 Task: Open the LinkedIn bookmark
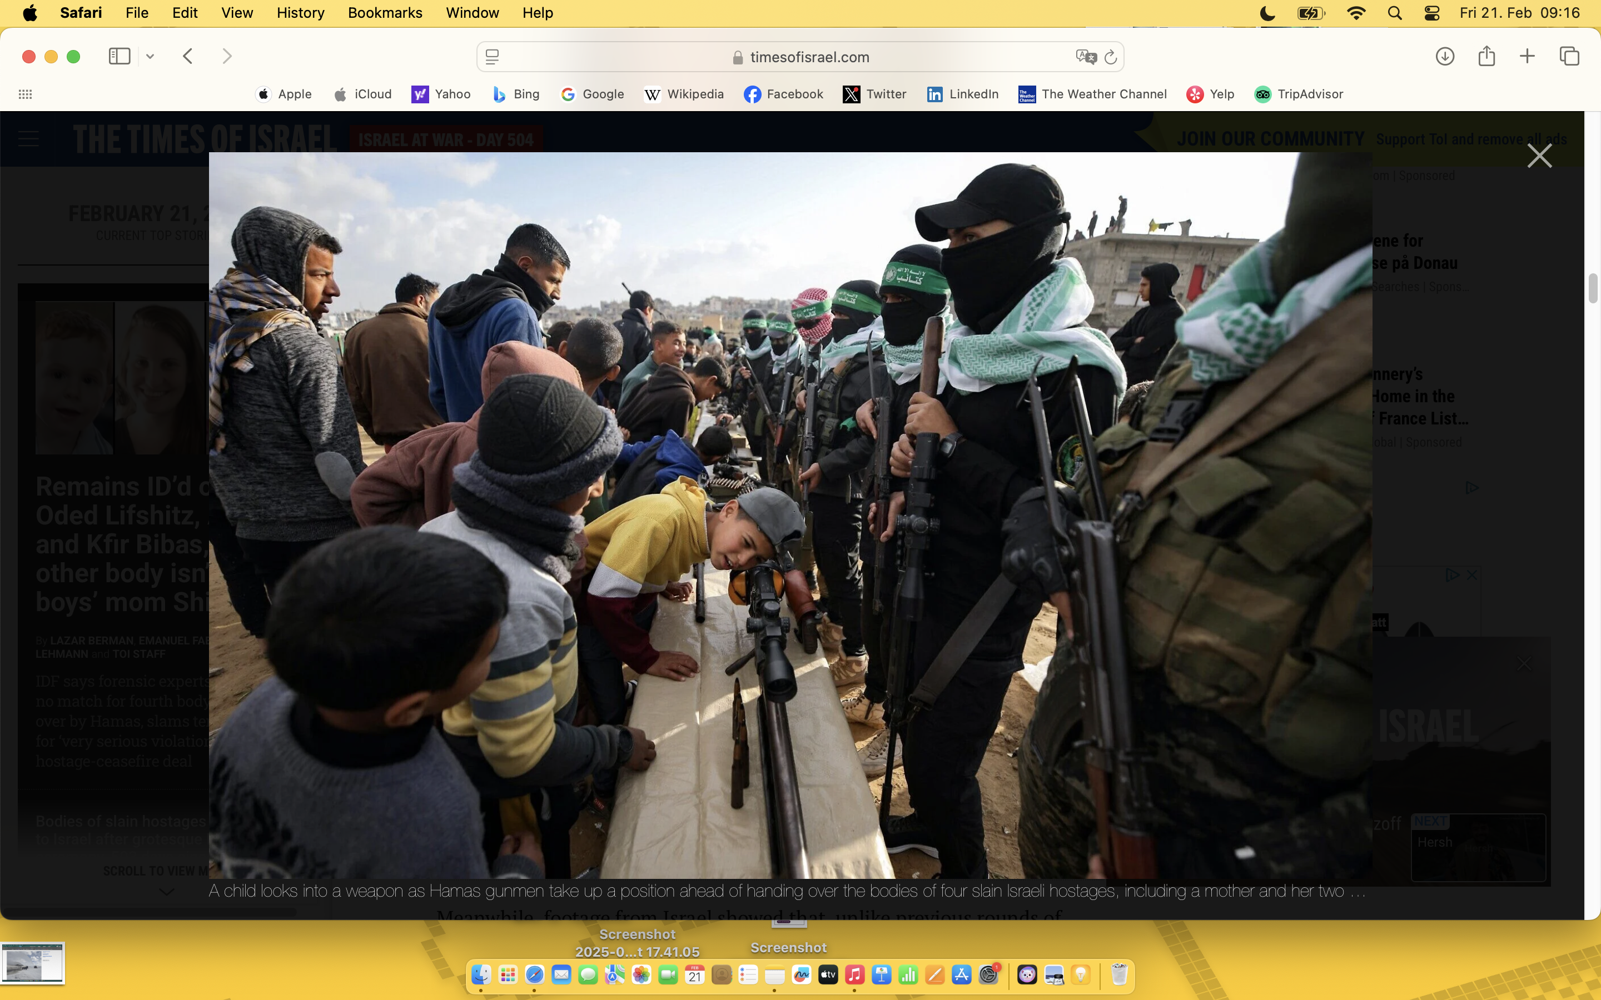tap(963, 94)
